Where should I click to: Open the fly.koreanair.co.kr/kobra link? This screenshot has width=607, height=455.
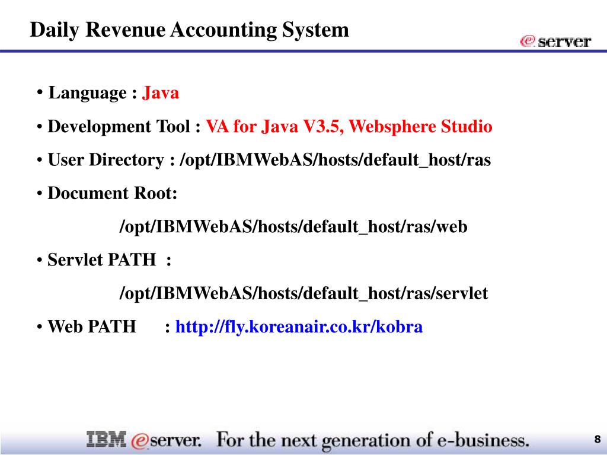(x=299, y=327)
